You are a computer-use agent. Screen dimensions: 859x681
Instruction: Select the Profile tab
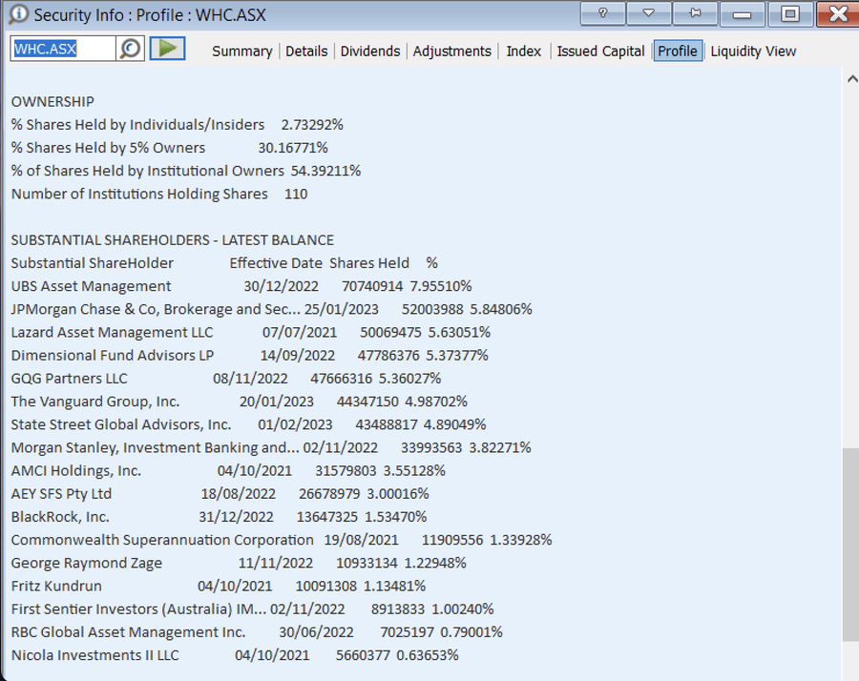[678, 51]
